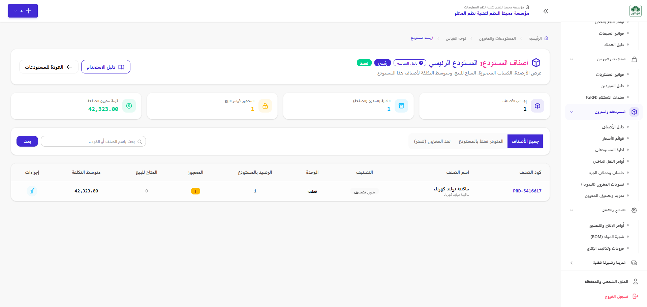
Task: Open دليل الأصناف menu item
Action: point(613,127)
